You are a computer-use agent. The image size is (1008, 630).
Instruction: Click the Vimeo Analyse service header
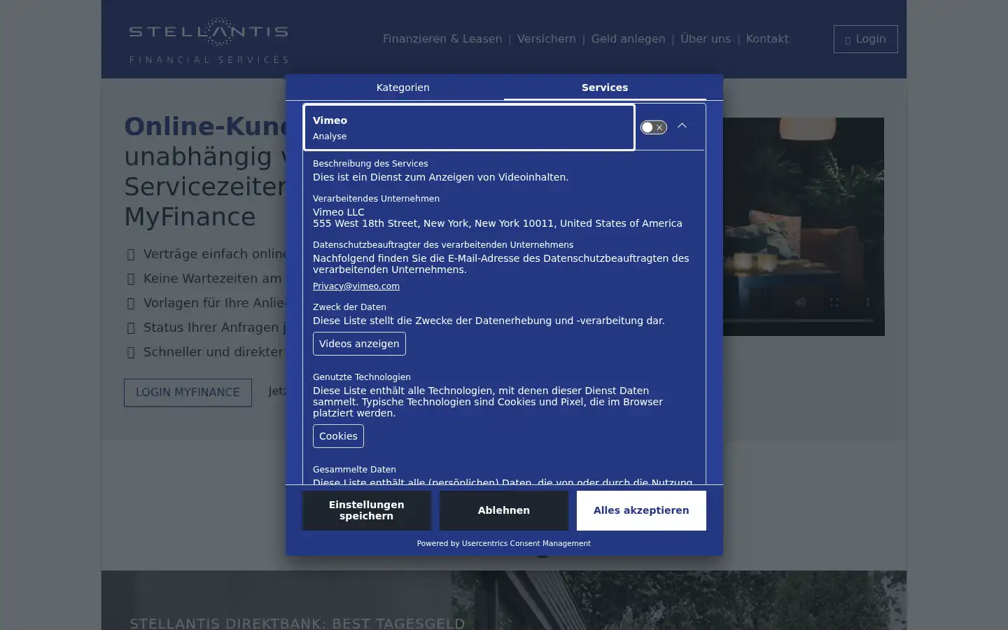pos(469,127)
